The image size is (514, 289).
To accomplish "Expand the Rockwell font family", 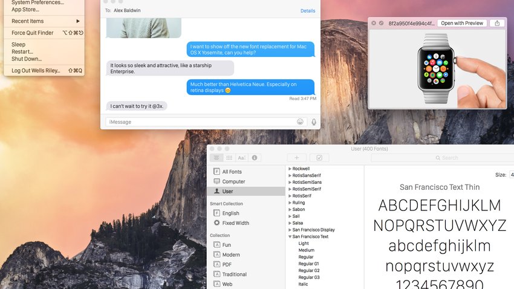I will click(x=290, y=169).
